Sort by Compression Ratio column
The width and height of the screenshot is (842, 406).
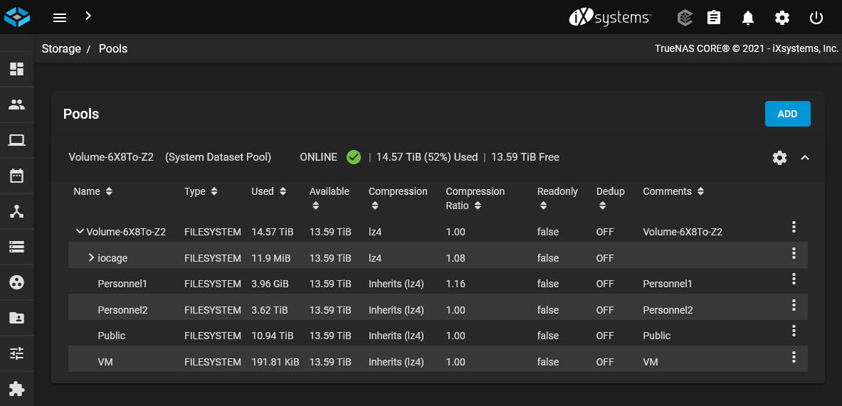[475, 198]
